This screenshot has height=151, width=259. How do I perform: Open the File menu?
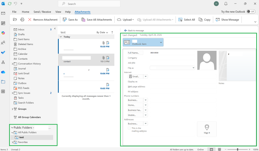click(x=14, y=12)
